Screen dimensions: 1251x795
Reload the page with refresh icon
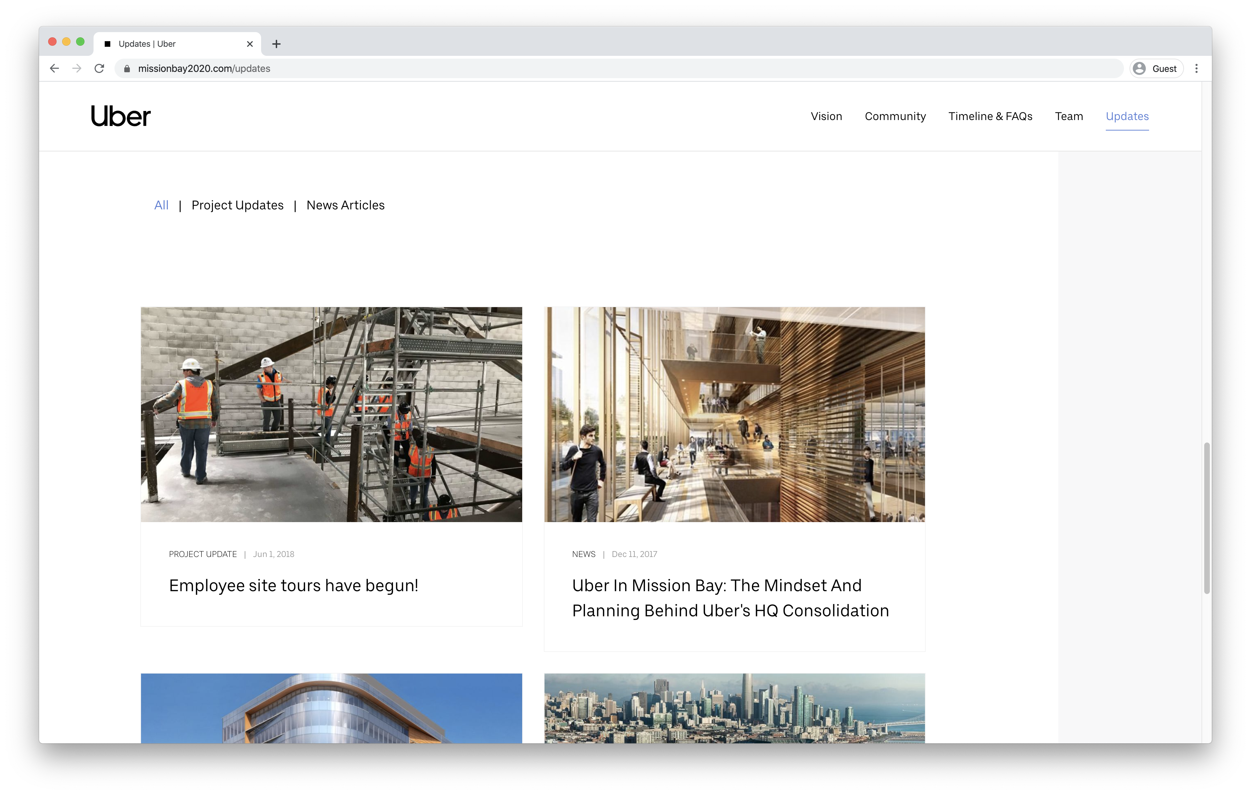(99, 68)
